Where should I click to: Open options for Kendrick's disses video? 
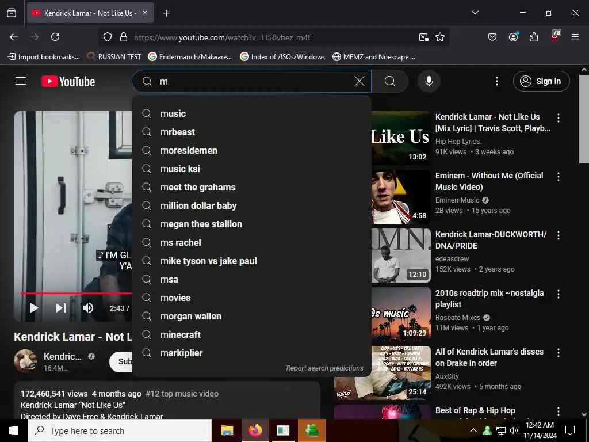click(558, 353)
